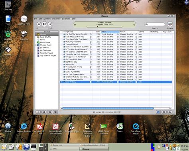The width and height of the screenshot is (189, 151).
Task: Uncheck the checkbox for Night And Day
Action: (x=64, y=62)
